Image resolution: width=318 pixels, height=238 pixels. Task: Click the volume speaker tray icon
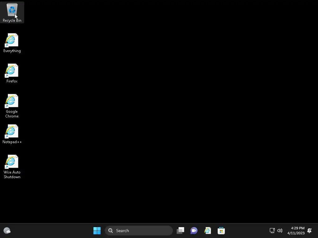coord(280,231)
